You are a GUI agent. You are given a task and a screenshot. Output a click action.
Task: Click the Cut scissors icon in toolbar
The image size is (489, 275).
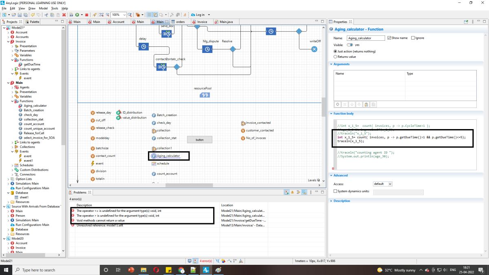coord(46,15)
